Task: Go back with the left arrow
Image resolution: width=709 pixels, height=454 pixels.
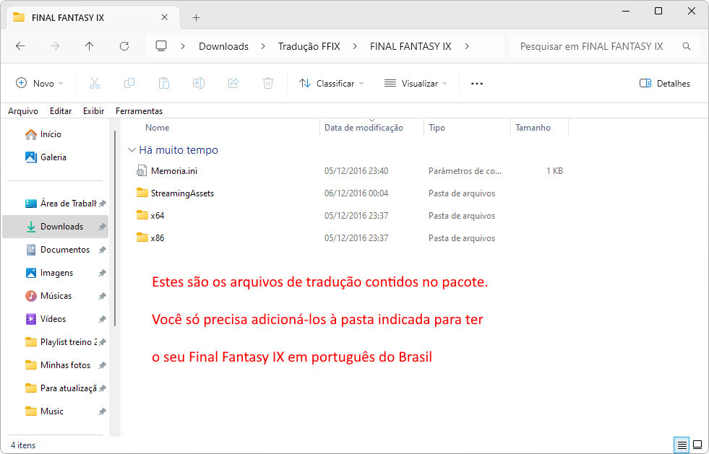Action: (x=20, y=46)
